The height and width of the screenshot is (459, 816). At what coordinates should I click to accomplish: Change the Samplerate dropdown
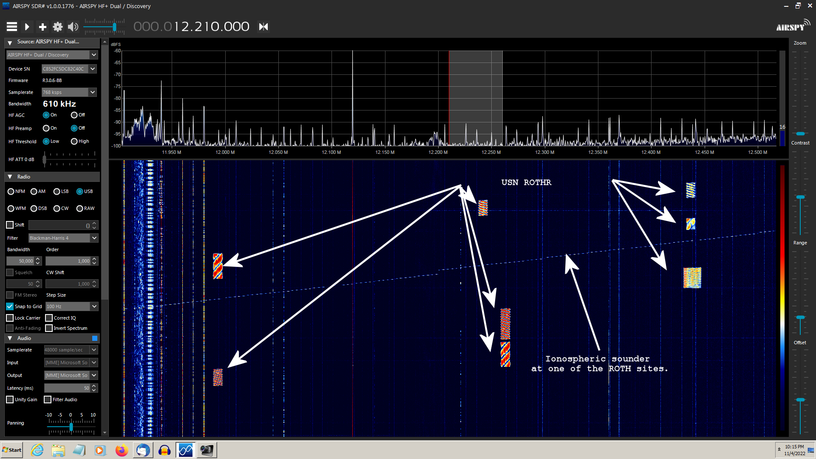click(93, 92)
